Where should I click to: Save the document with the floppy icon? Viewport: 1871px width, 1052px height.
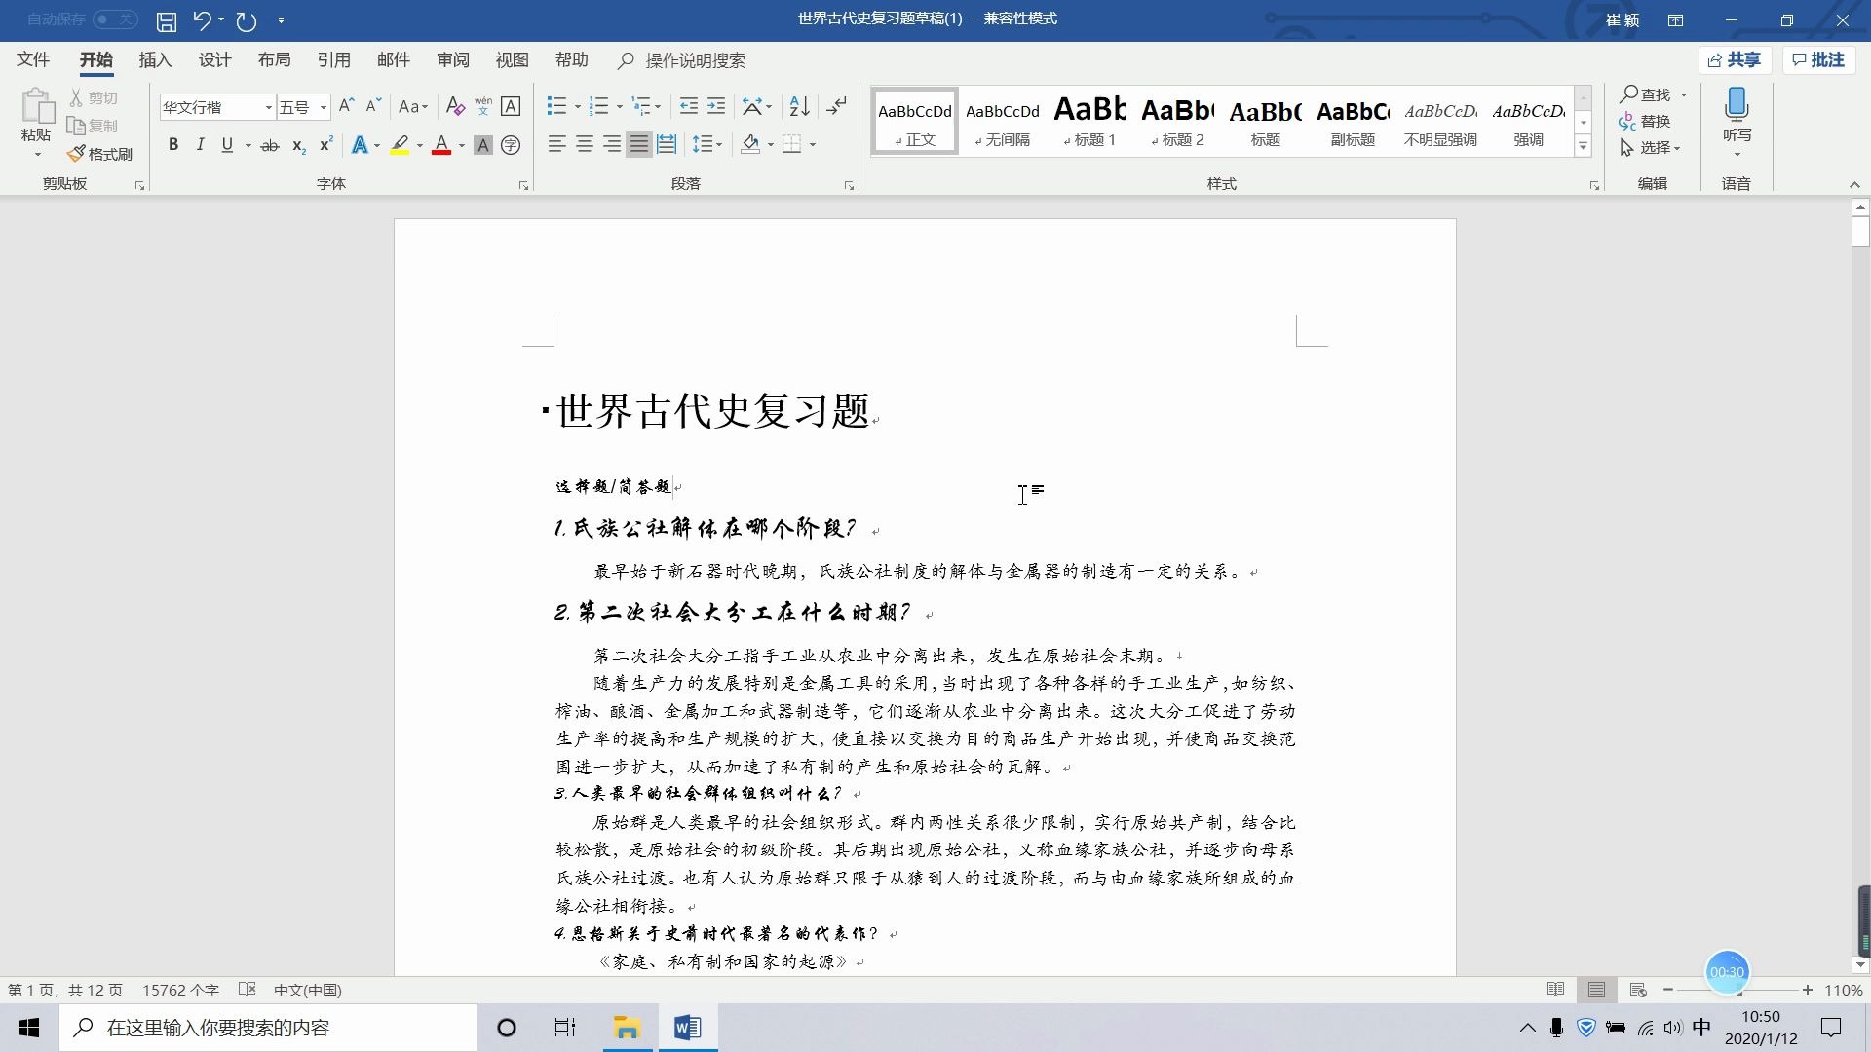(167, 20)
